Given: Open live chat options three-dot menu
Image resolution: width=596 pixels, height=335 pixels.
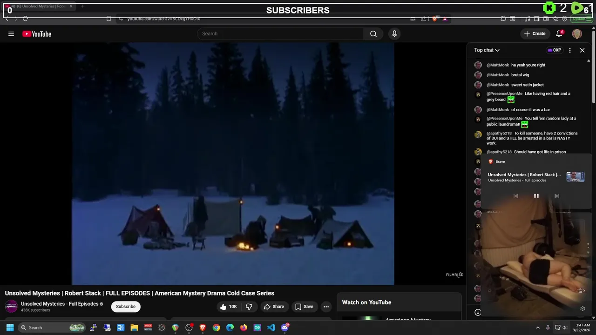Looking at the screenshot, I should [570, 50].
